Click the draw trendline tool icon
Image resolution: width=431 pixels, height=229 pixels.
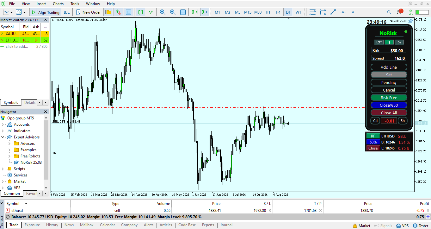(x=333, y=12)
